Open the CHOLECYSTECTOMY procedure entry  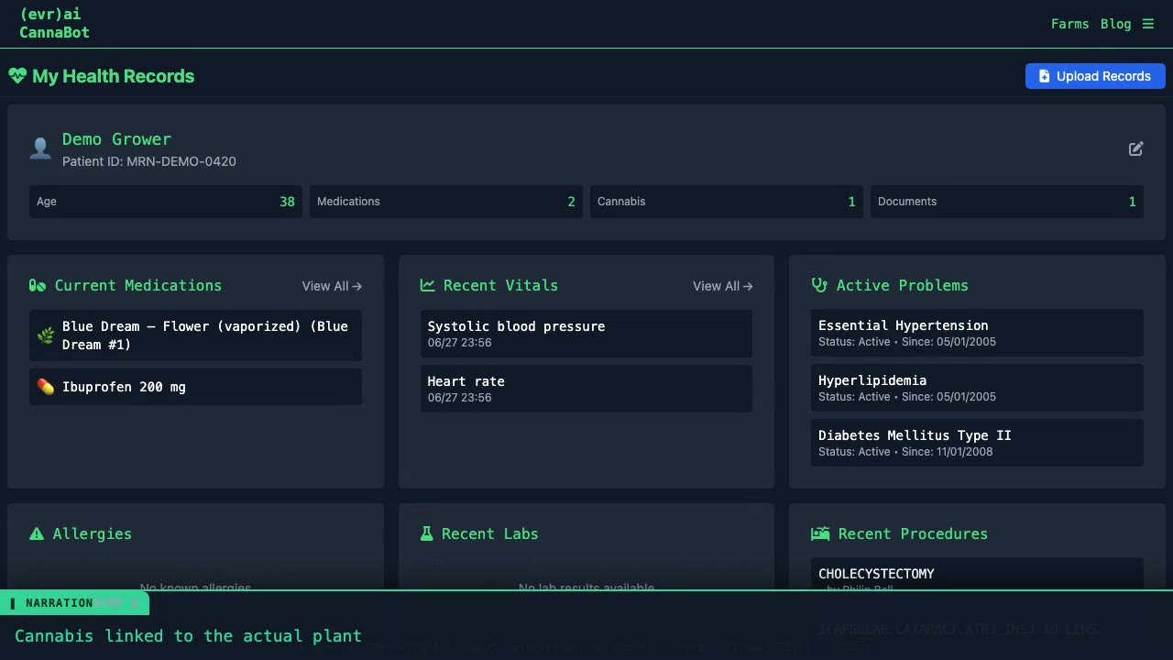click(x=977, y=574)
